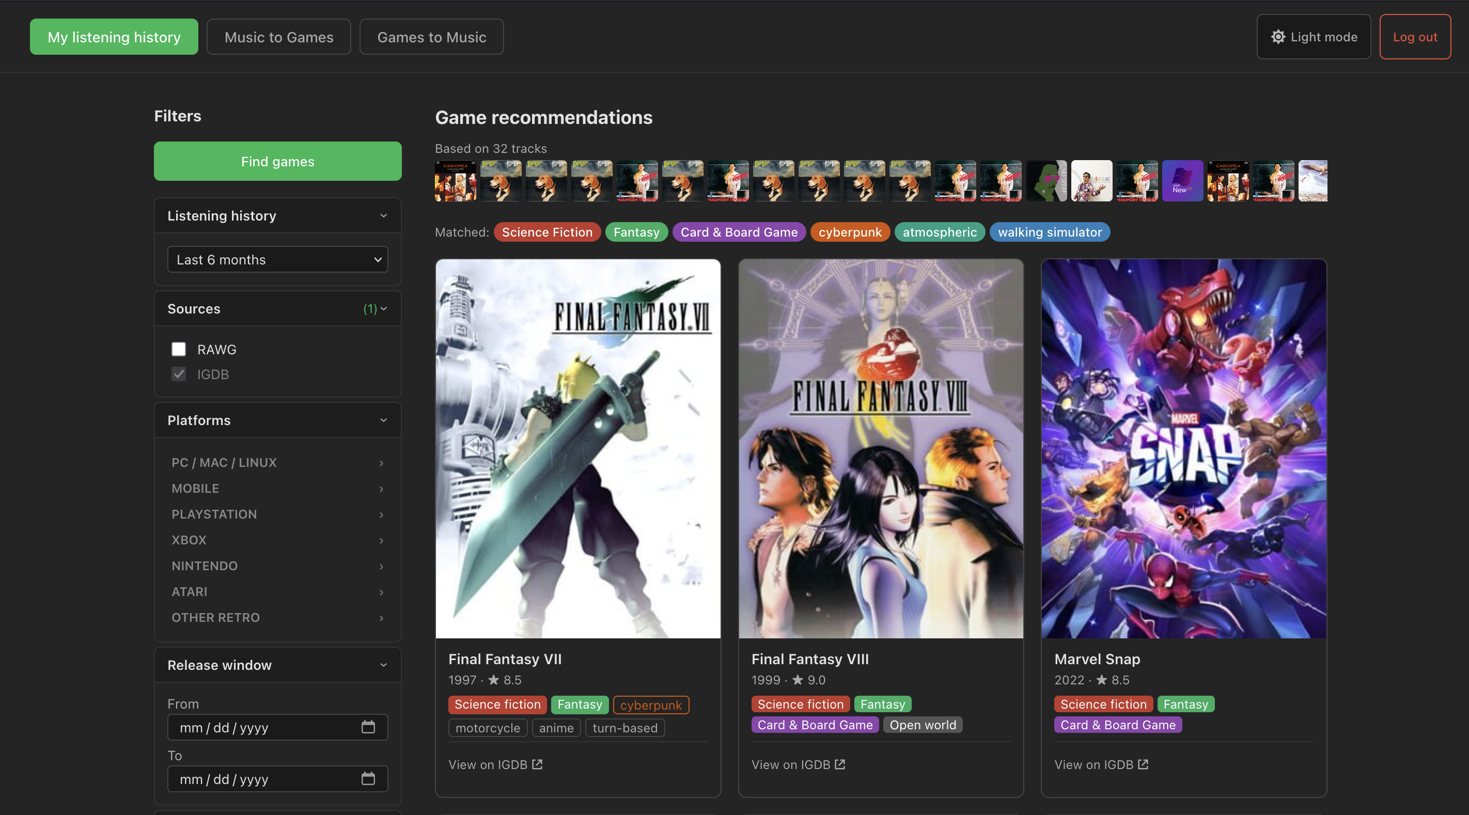Image resolution: width=1469 pixels, height=815 pixels.
Task: Click the atmospheric matched tag
Action: [940, 231]
